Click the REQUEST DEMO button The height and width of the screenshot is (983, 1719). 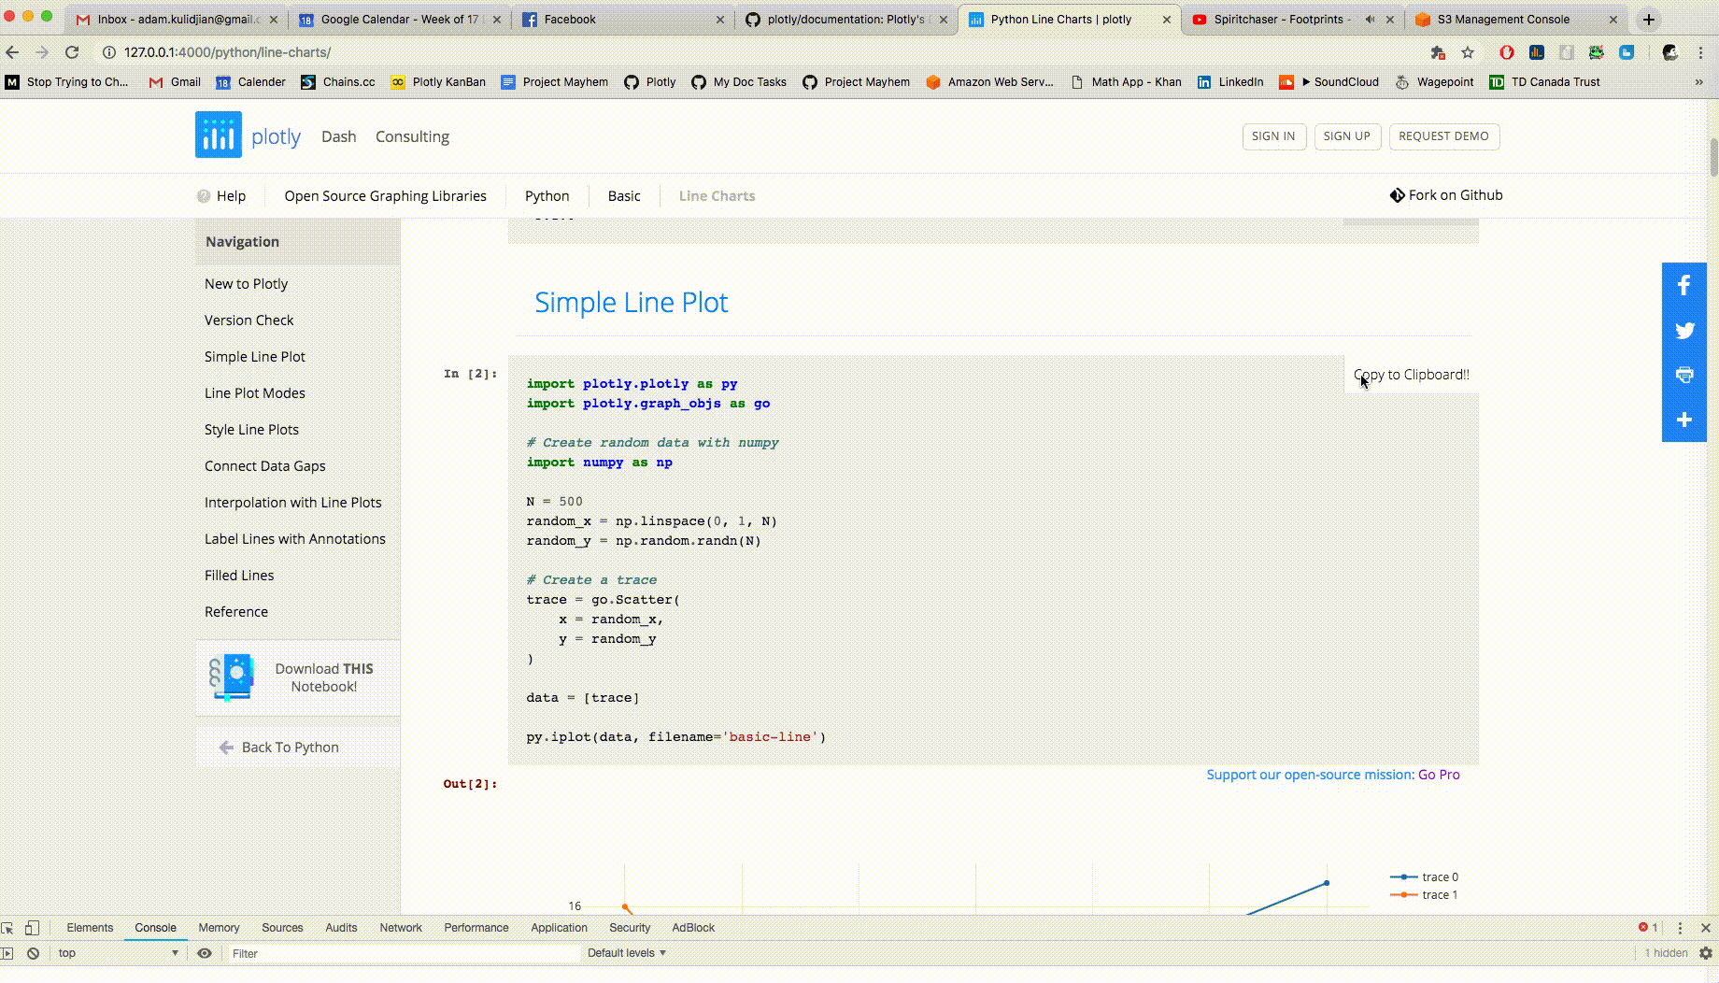pyautogui.click(x=1443, y=136)
